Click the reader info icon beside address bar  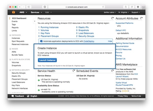[45, 7]
